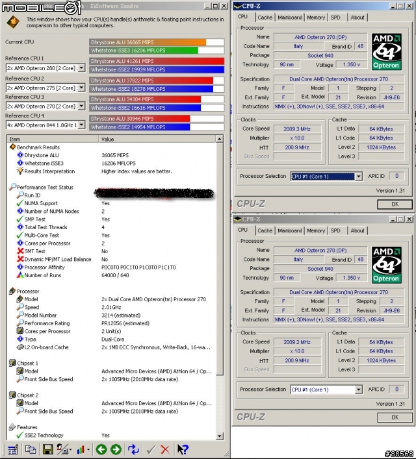
Task: Click the Value column header
Action: point(157,140)
